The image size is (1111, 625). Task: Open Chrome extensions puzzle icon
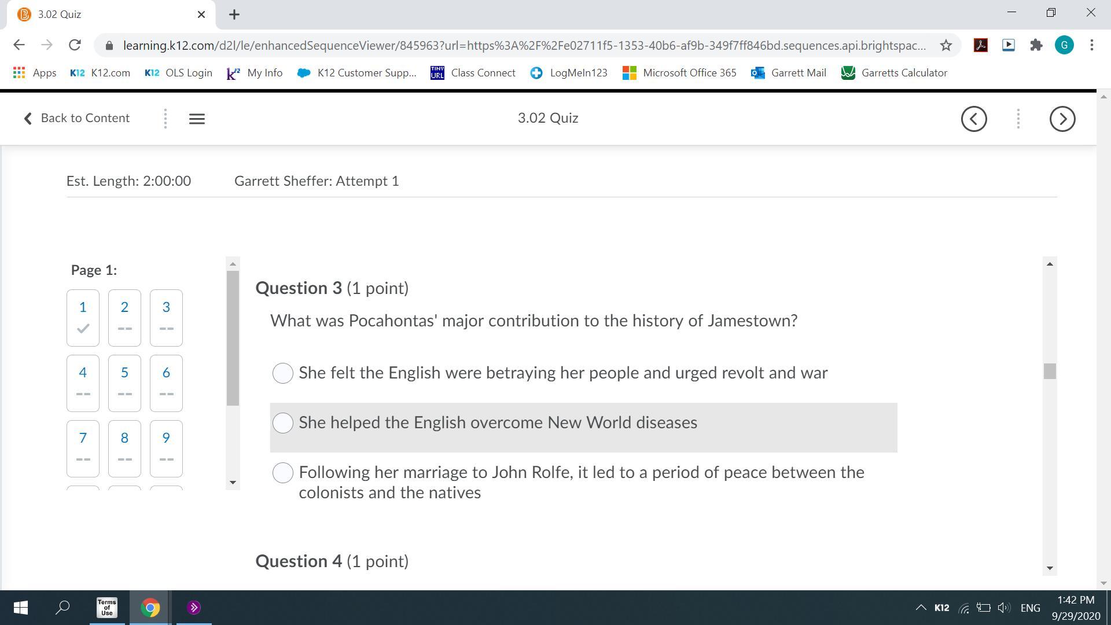click(x=1036, y=45)
